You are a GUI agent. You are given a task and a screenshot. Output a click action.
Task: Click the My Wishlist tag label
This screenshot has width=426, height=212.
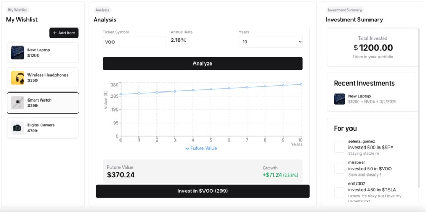coord(17,10)
